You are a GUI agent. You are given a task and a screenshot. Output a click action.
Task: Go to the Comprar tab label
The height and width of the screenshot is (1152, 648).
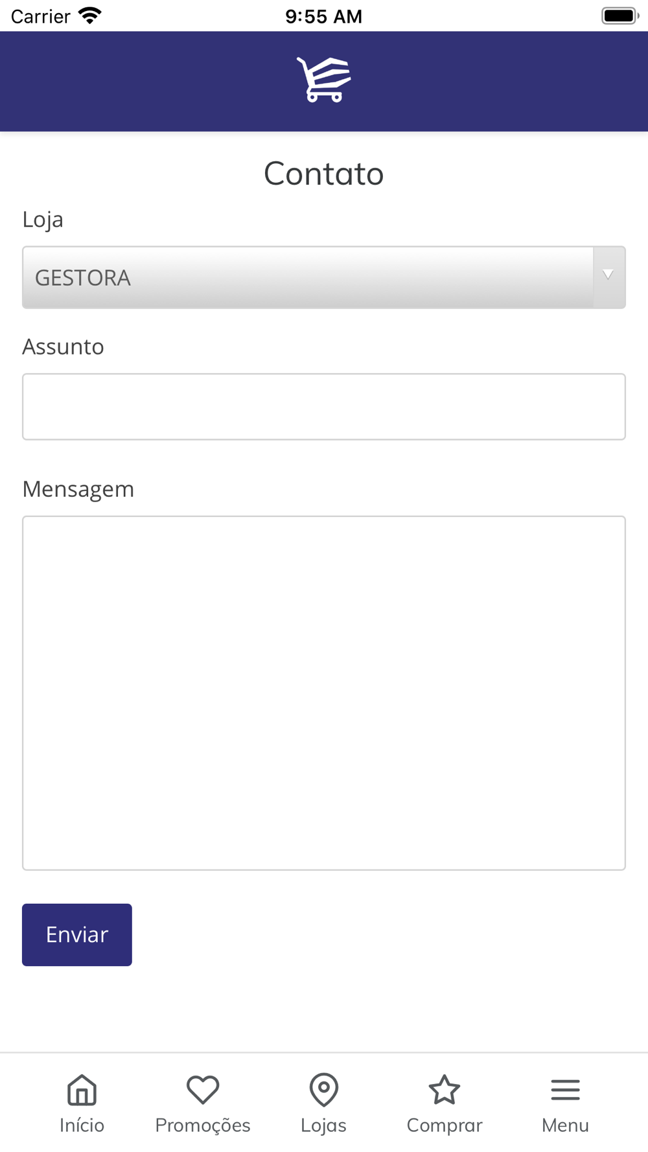445,1126
